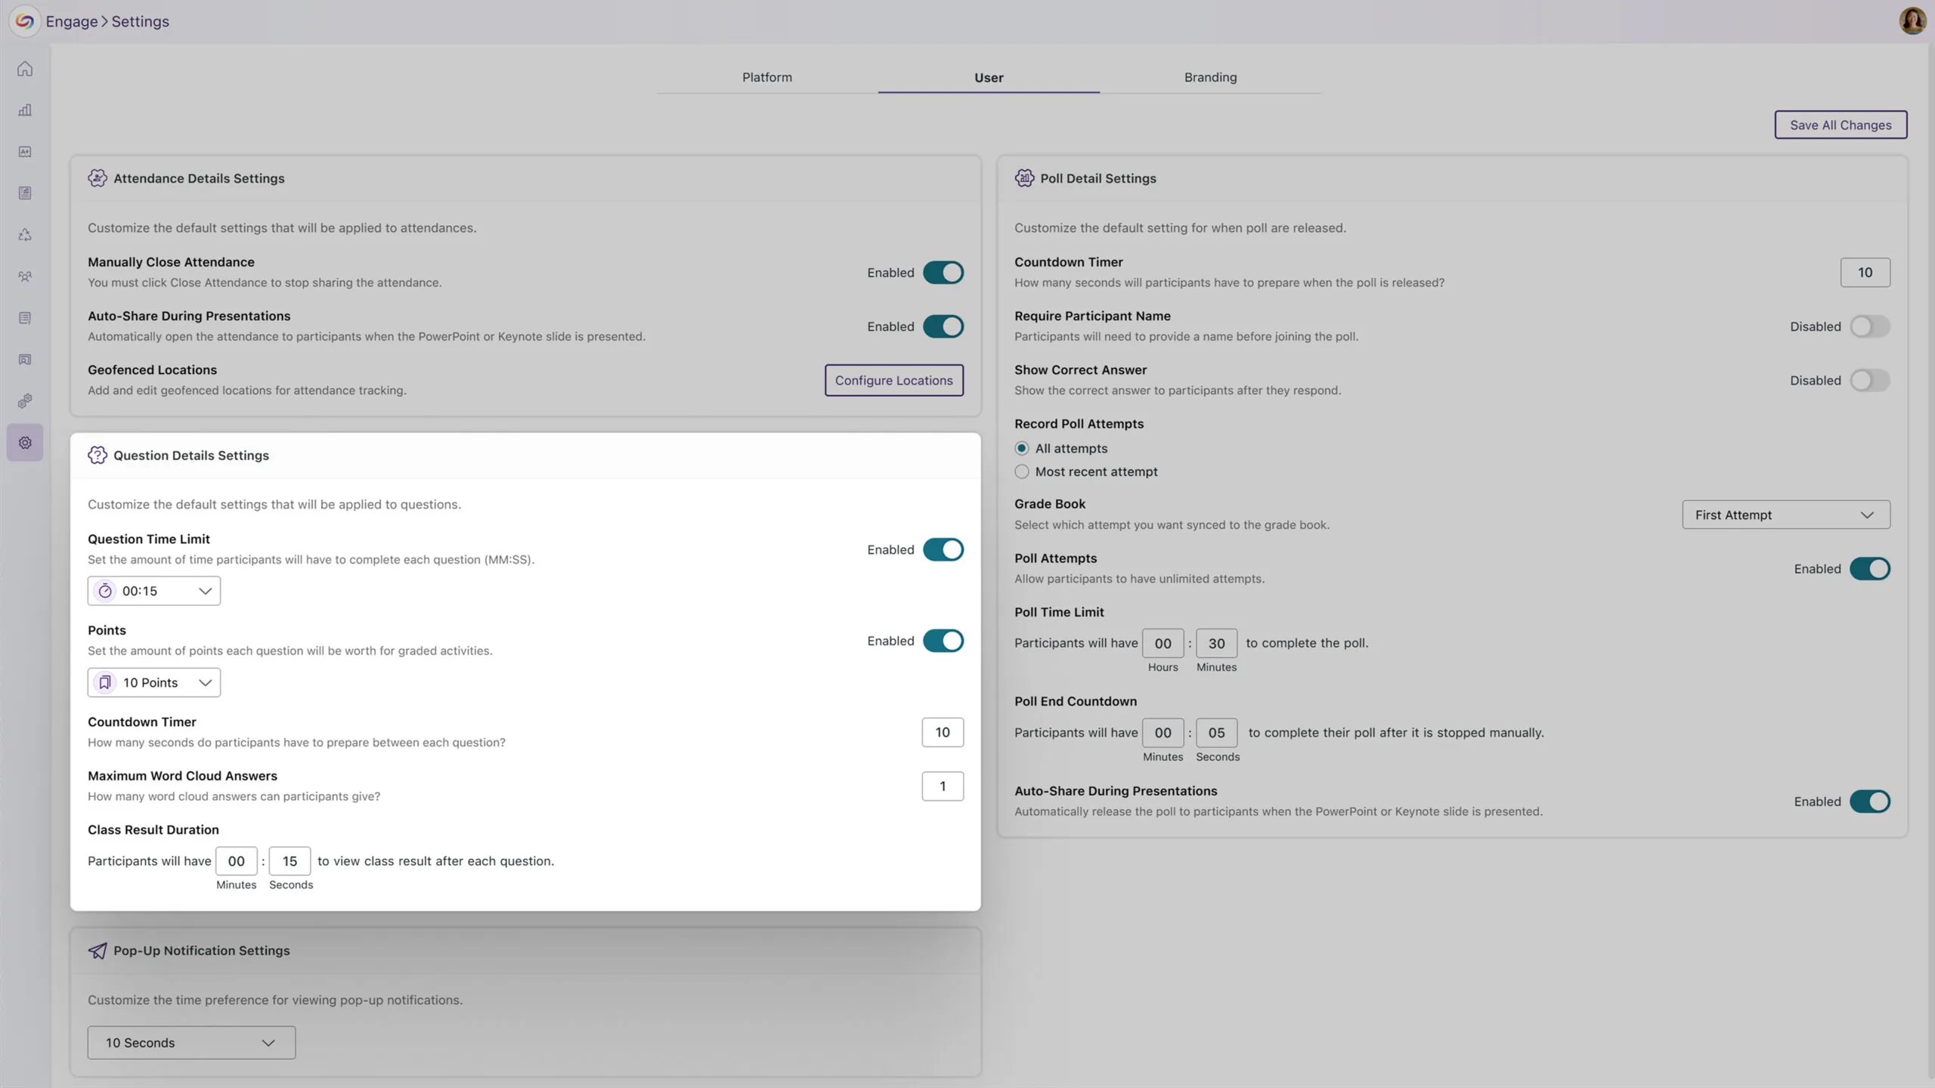Screen dimensions: 1935x1088
Task: Switch to the Branding tab
Action: (x=1210, y=77)
